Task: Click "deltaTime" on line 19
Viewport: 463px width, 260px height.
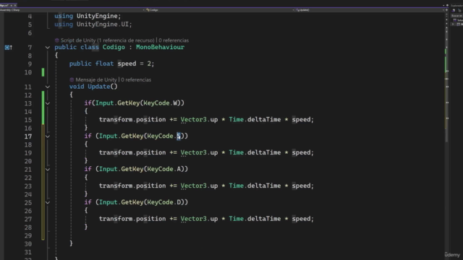Action: point(264,152)
